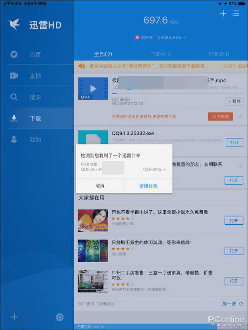Image resolution: width=248 pixels, height=330 pixels.
Task: Open the member discount promo link
Action: coord(161,38)
